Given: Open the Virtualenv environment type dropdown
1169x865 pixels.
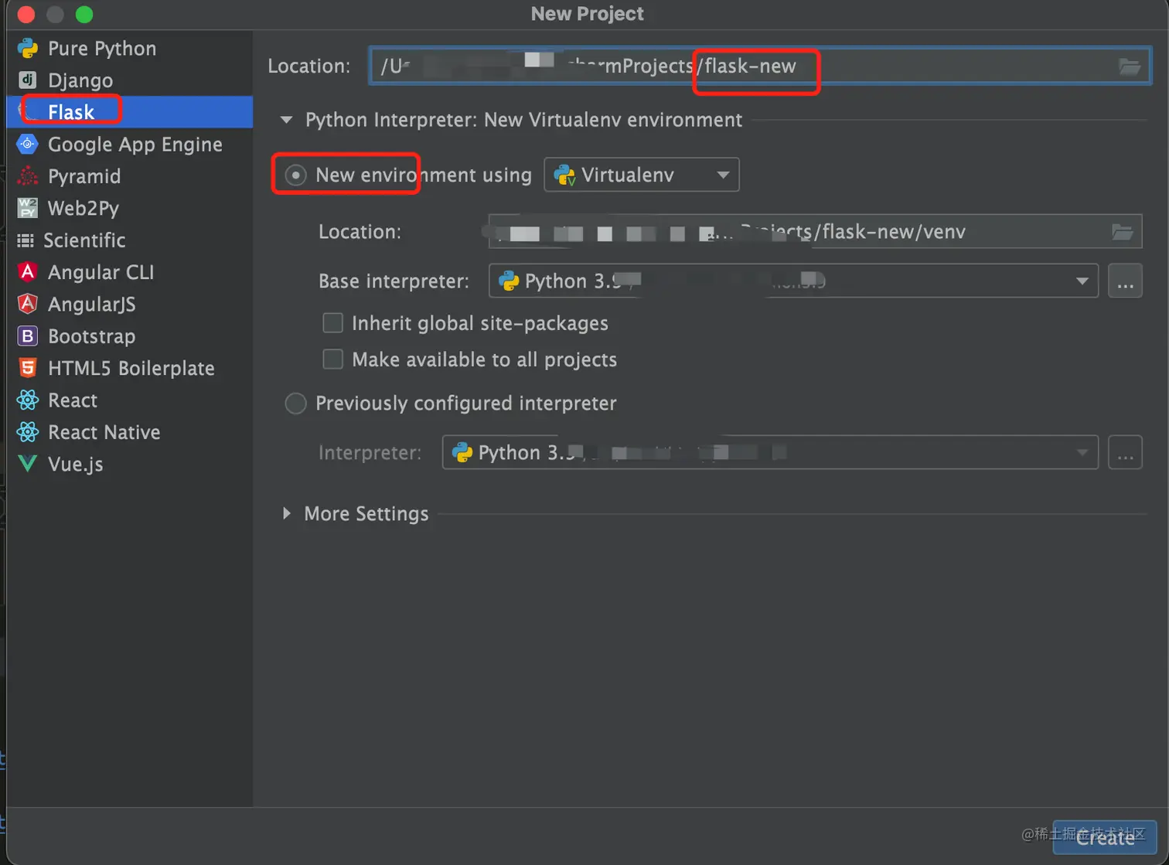Looking at the screenshot, I should point(642,175).
